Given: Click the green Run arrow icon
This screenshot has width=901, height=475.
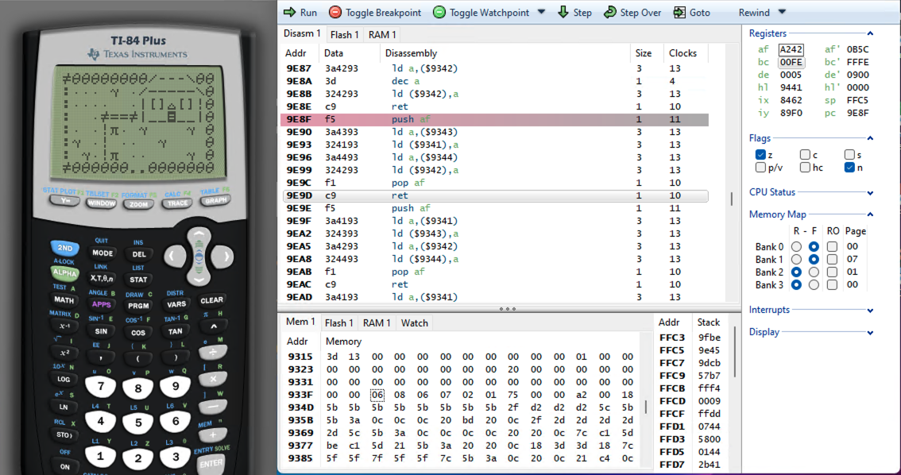Looking at the screenshot, I should (289, 13).
